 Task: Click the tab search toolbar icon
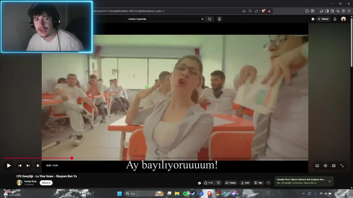pos(312,11)
